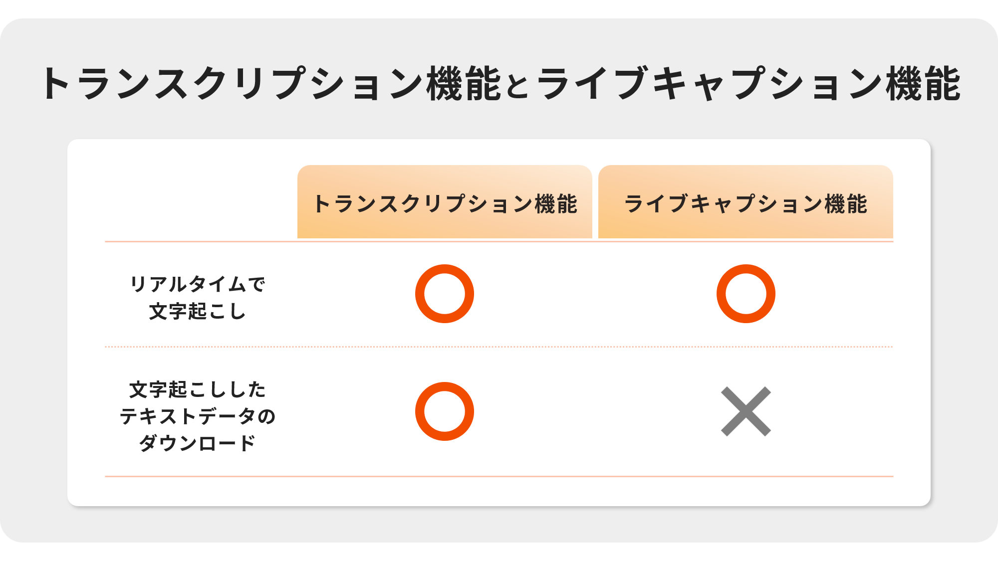Click the 文字起こしした row label line
The height and width of the screenshot is (561, 998).
198,389
